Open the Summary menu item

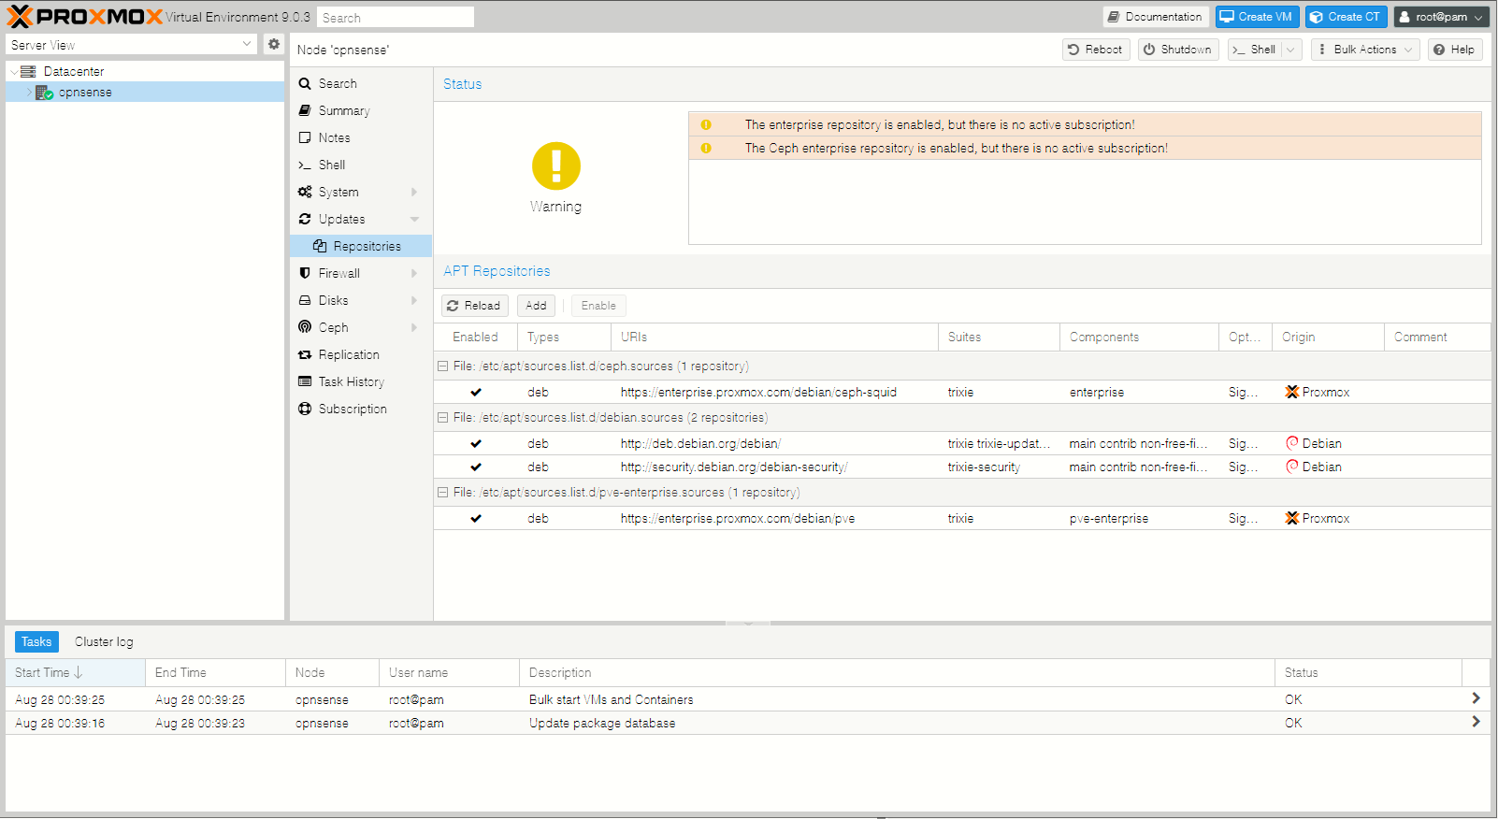(x=361, y=110)
